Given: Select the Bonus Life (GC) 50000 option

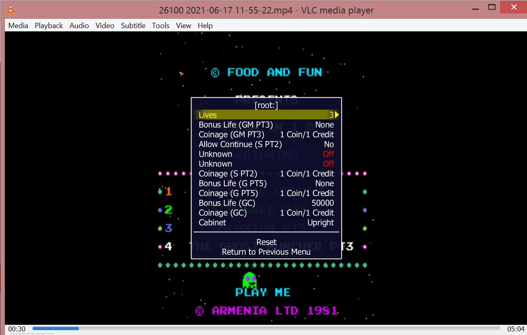Looking at the screenshot, I should coord(266,203).
